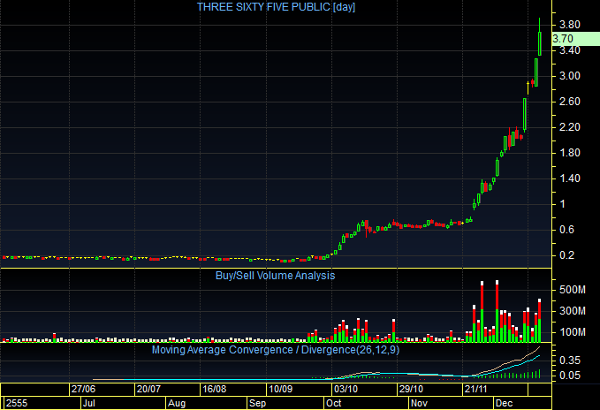600x410 pixels.
Task: Click the 0.35 MACD axis label
Action: (x=569, y=361)
